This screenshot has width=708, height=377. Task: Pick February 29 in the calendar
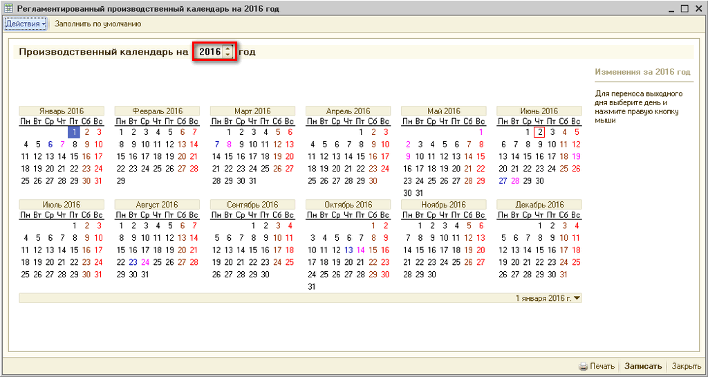click(121, 181)
